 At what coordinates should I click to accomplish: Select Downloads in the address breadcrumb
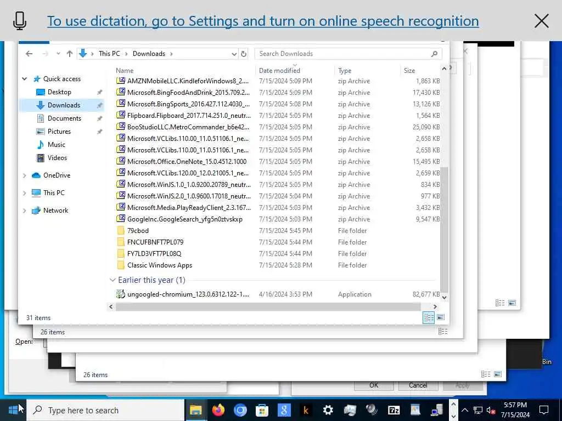[149, 54]
